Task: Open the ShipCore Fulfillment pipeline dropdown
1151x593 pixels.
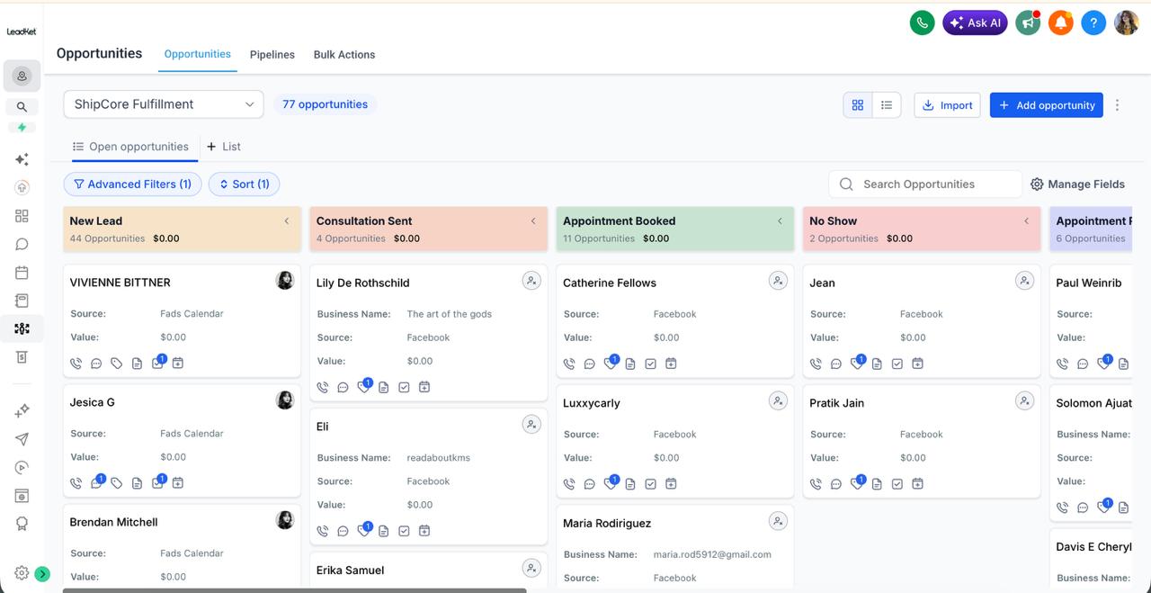Action: point(164,104)
